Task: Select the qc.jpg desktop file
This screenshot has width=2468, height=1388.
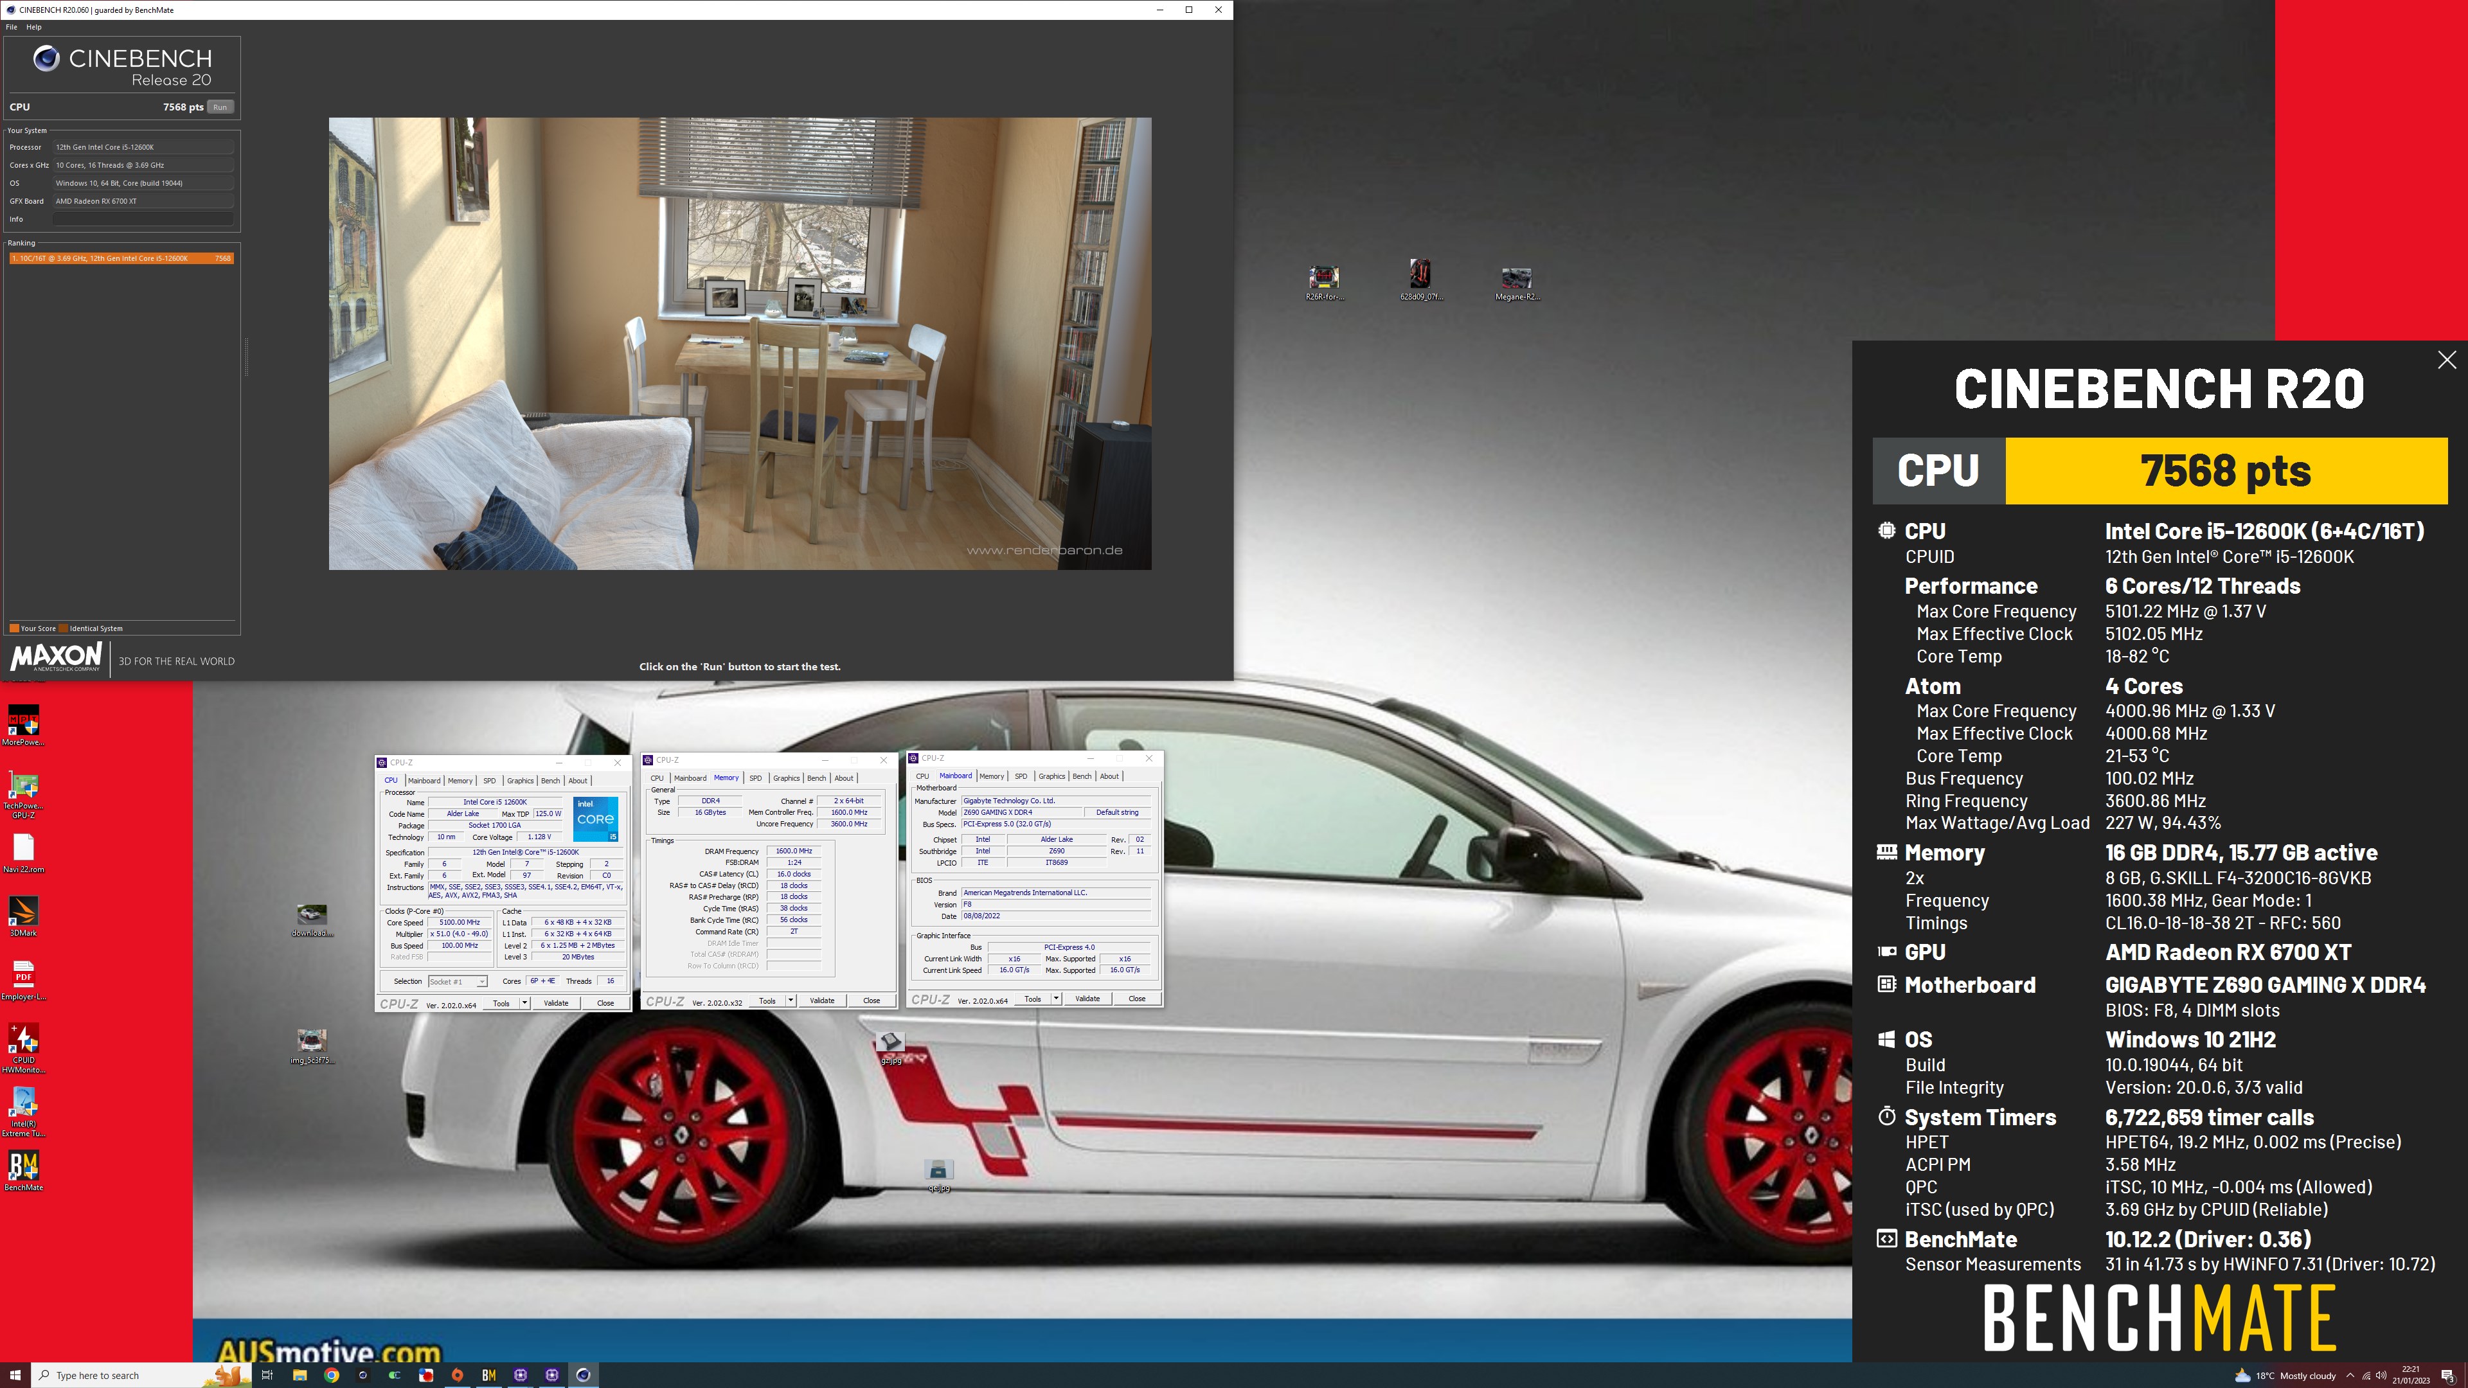Action: pos(938,1175)
